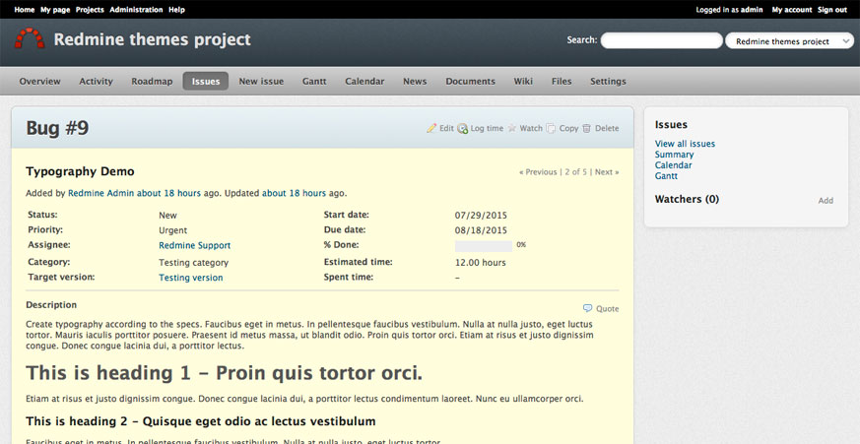Click the Copy text link
Screen dimensions: 860x444
coord(568,128)
